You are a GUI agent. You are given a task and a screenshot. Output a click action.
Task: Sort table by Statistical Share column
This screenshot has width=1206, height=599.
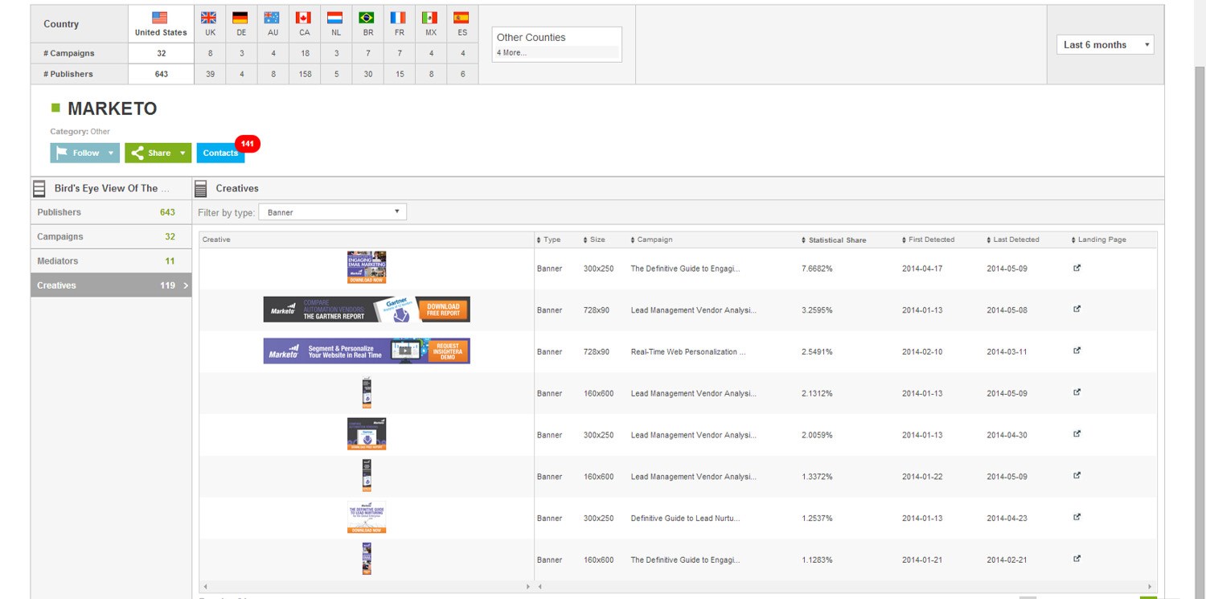(x=834, y=240)
